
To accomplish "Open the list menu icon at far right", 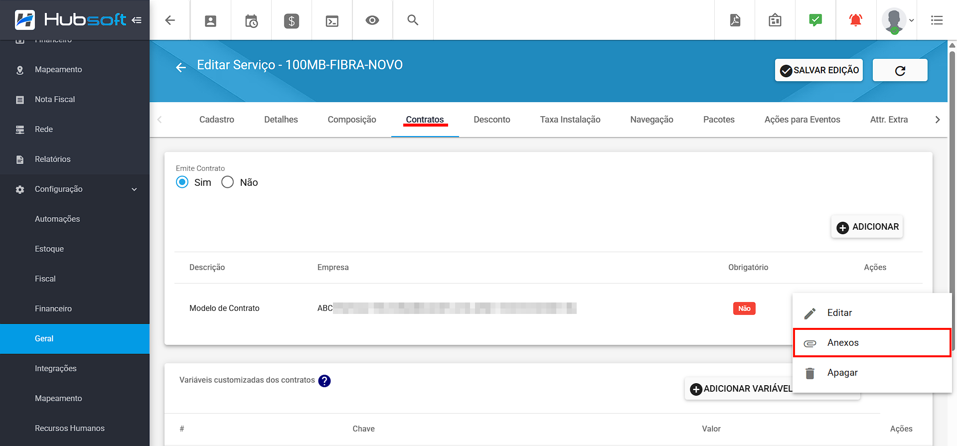I will pyautogui.click(x=937, y=20).
